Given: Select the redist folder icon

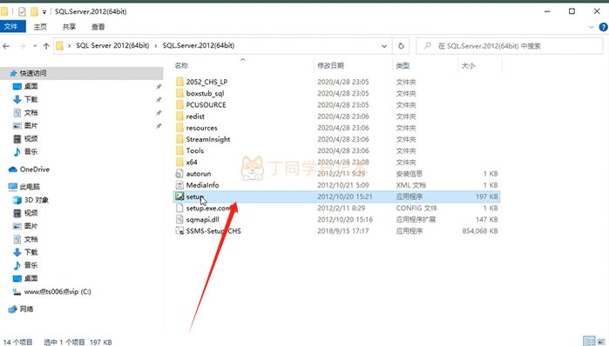Looking at the screenshot, I should pos(179,116).
